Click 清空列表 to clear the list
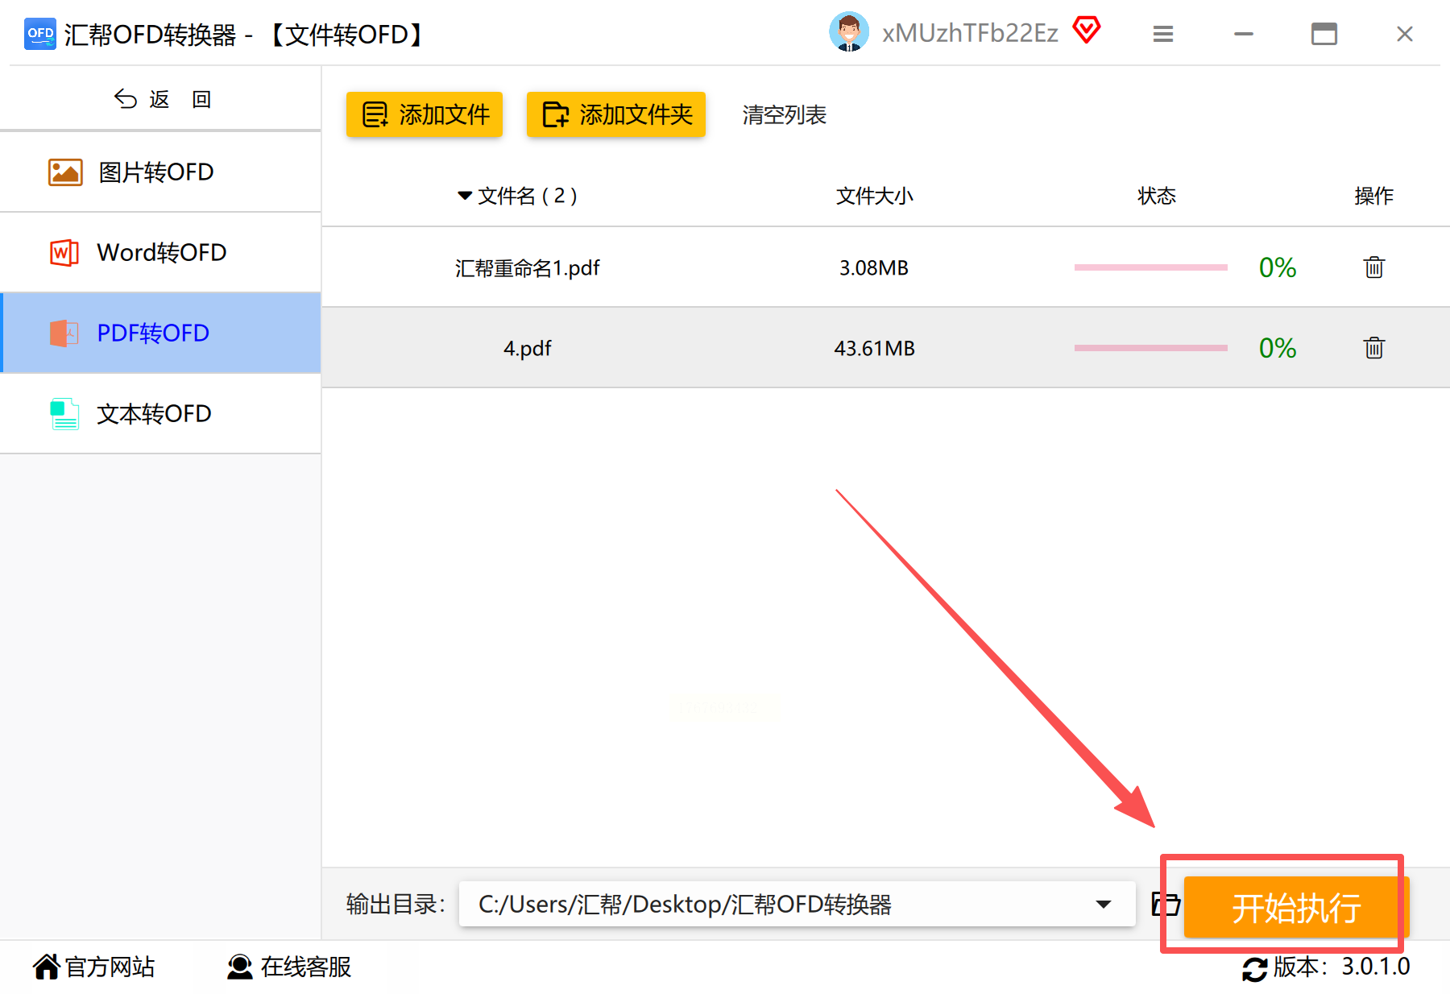This screenshot has height=994, width=1450. (x=785, y=115)
